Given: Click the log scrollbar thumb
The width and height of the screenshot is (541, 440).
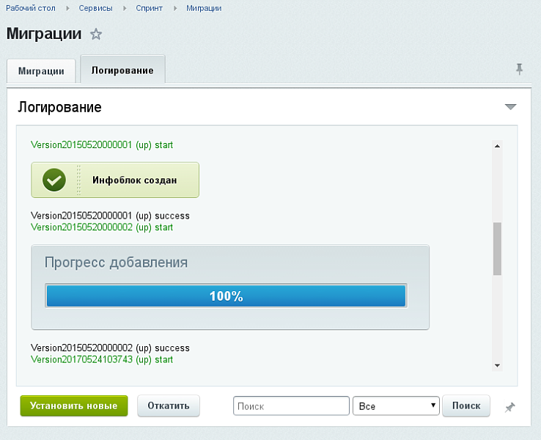Looking at the screenshot, I should [x=497, y=249].
